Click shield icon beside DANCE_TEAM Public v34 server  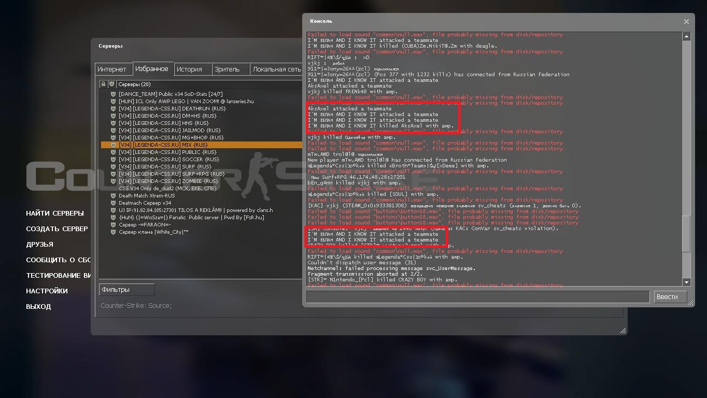(113, 94)
